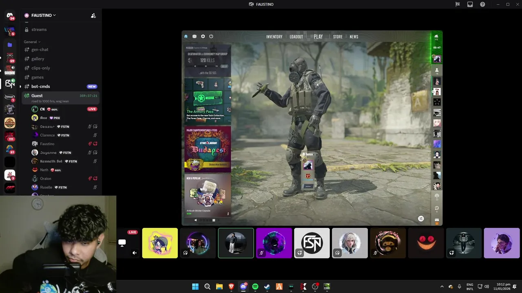This screenshot has height=293, width=522.
Task: Click the round list icon at stream bottom-right
Action: click(x=421, y=219)
